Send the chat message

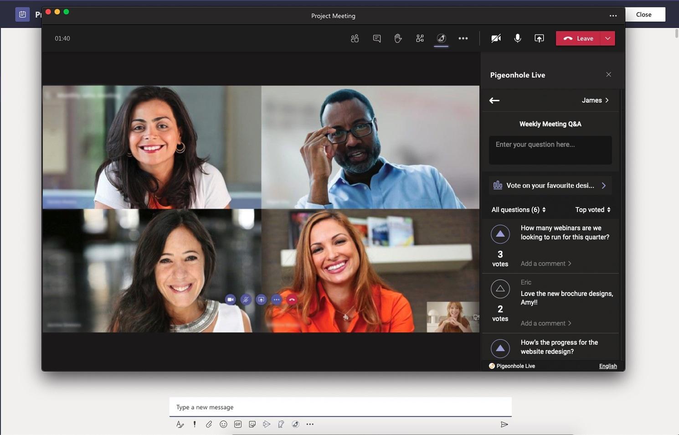(504, 425)
